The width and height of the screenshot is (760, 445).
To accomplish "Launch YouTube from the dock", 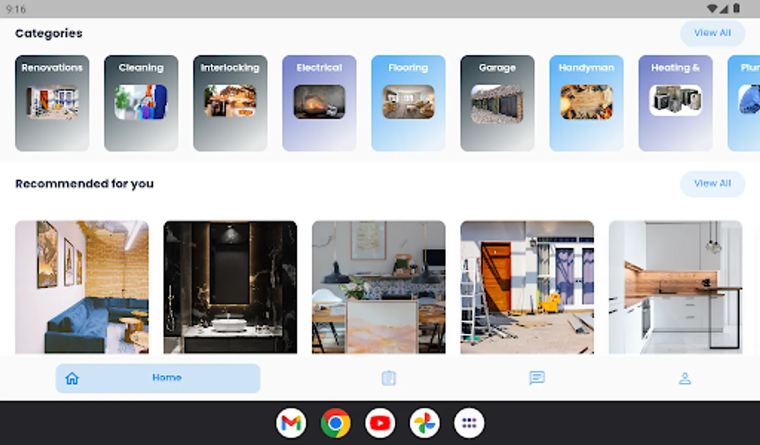I will click(380, 423).
